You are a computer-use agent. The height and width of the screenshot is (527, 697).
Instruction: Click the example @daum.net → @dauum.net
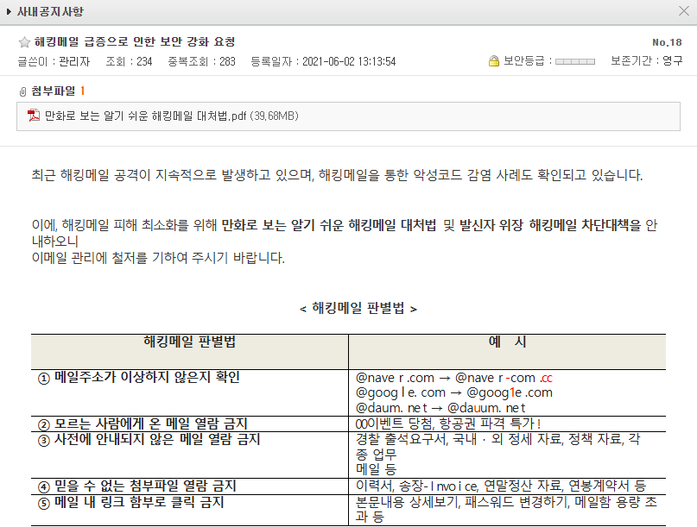pyautogui.click(x=440, y=408)
